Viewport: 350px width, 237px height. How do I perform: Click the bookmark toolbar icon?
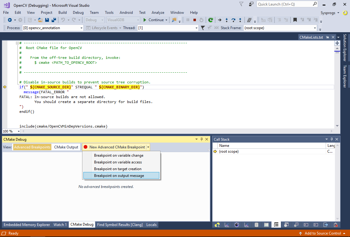tap(295, 20)
